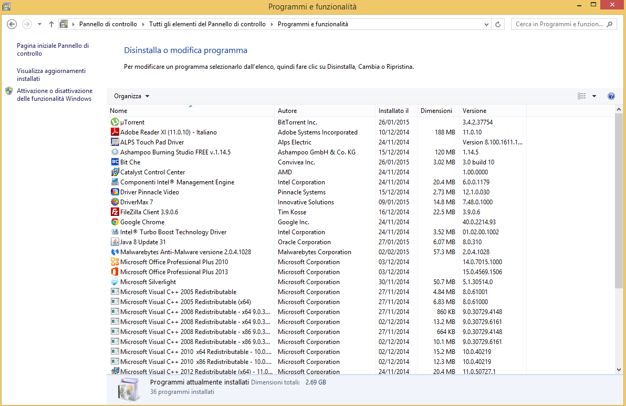Open Attivazione o disattivazione funzionalità Windows
626x406 pixels.
(55, 95)
